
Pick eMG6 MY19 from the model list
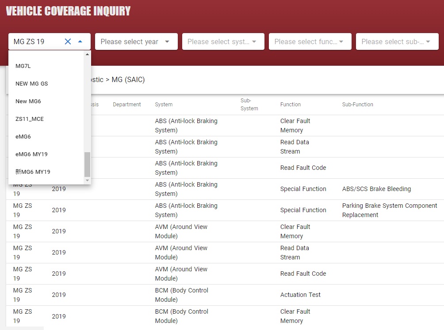pyautogui.click(x=46, y=154)
